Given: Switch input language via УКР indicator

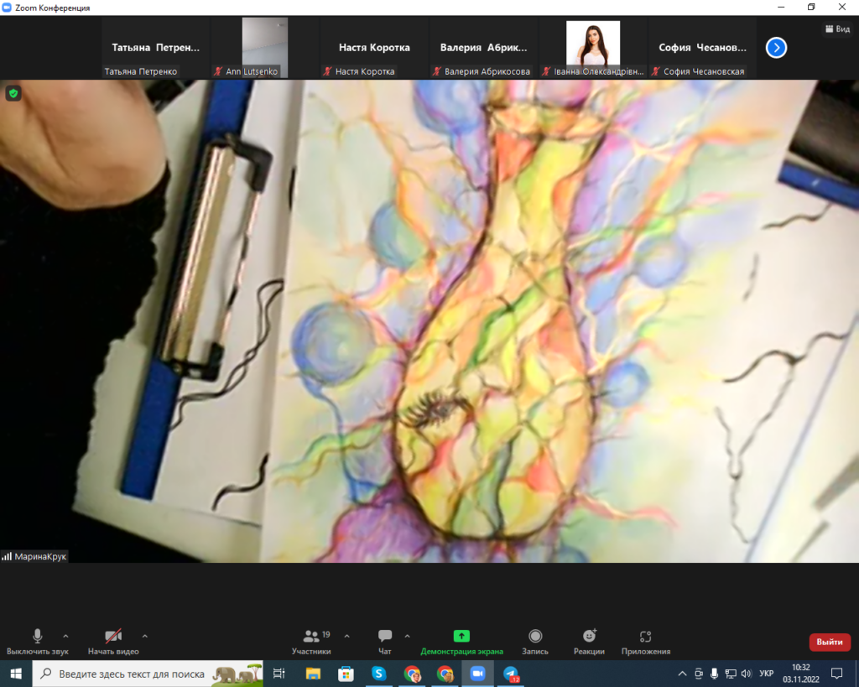Looking at the screenshot, I should click(x=766, y=674).
